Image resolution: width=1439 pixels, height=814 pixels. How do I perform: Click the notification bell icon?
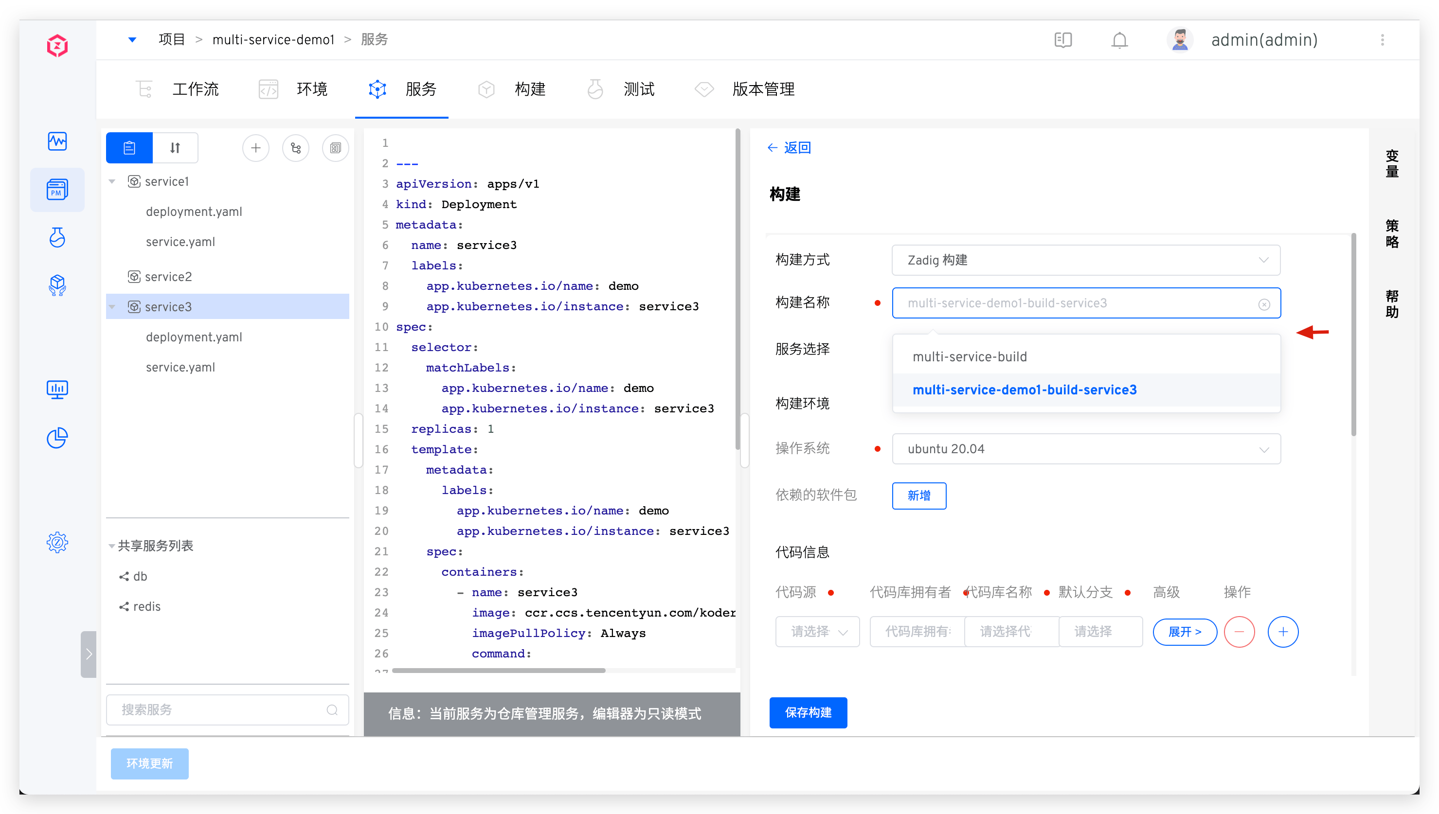(x=1119, y=40)
